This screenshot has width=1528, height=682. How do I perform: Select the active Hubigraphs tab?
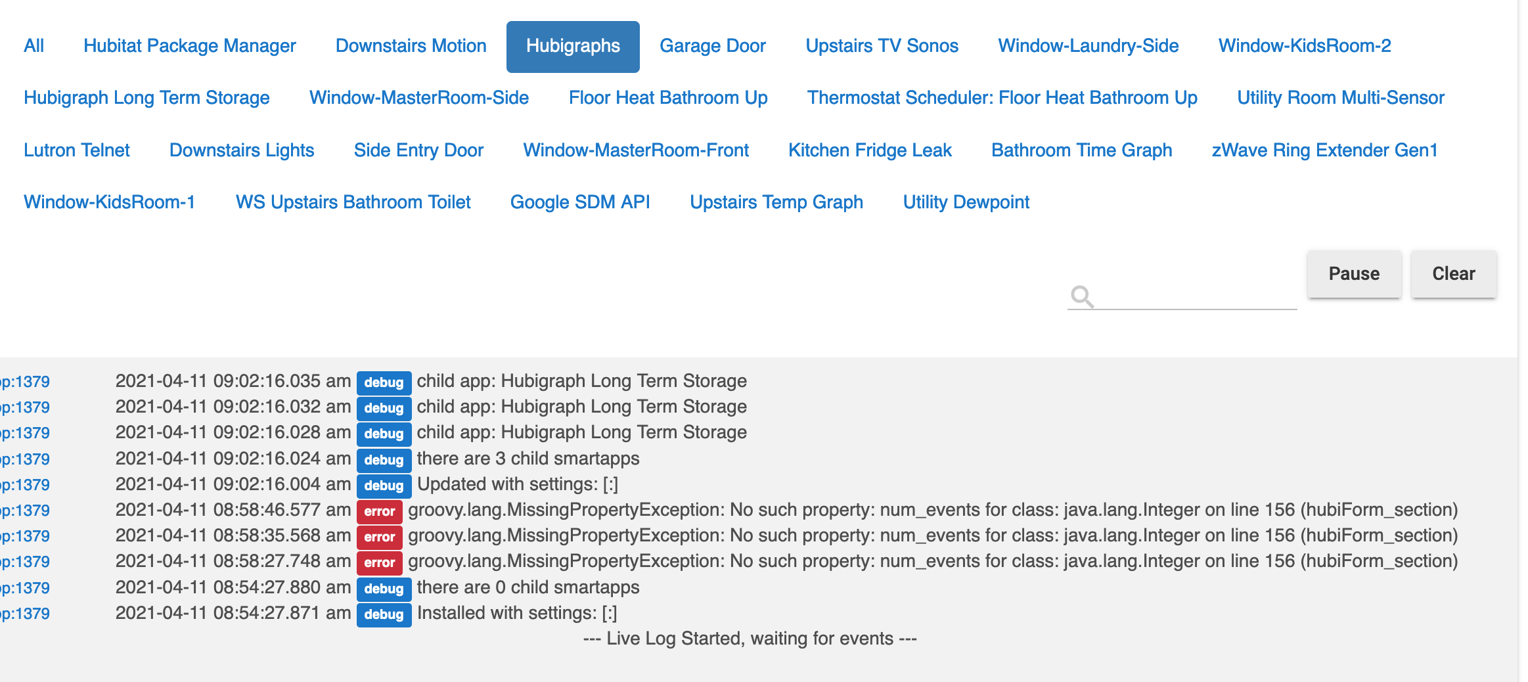pos(572,46)
